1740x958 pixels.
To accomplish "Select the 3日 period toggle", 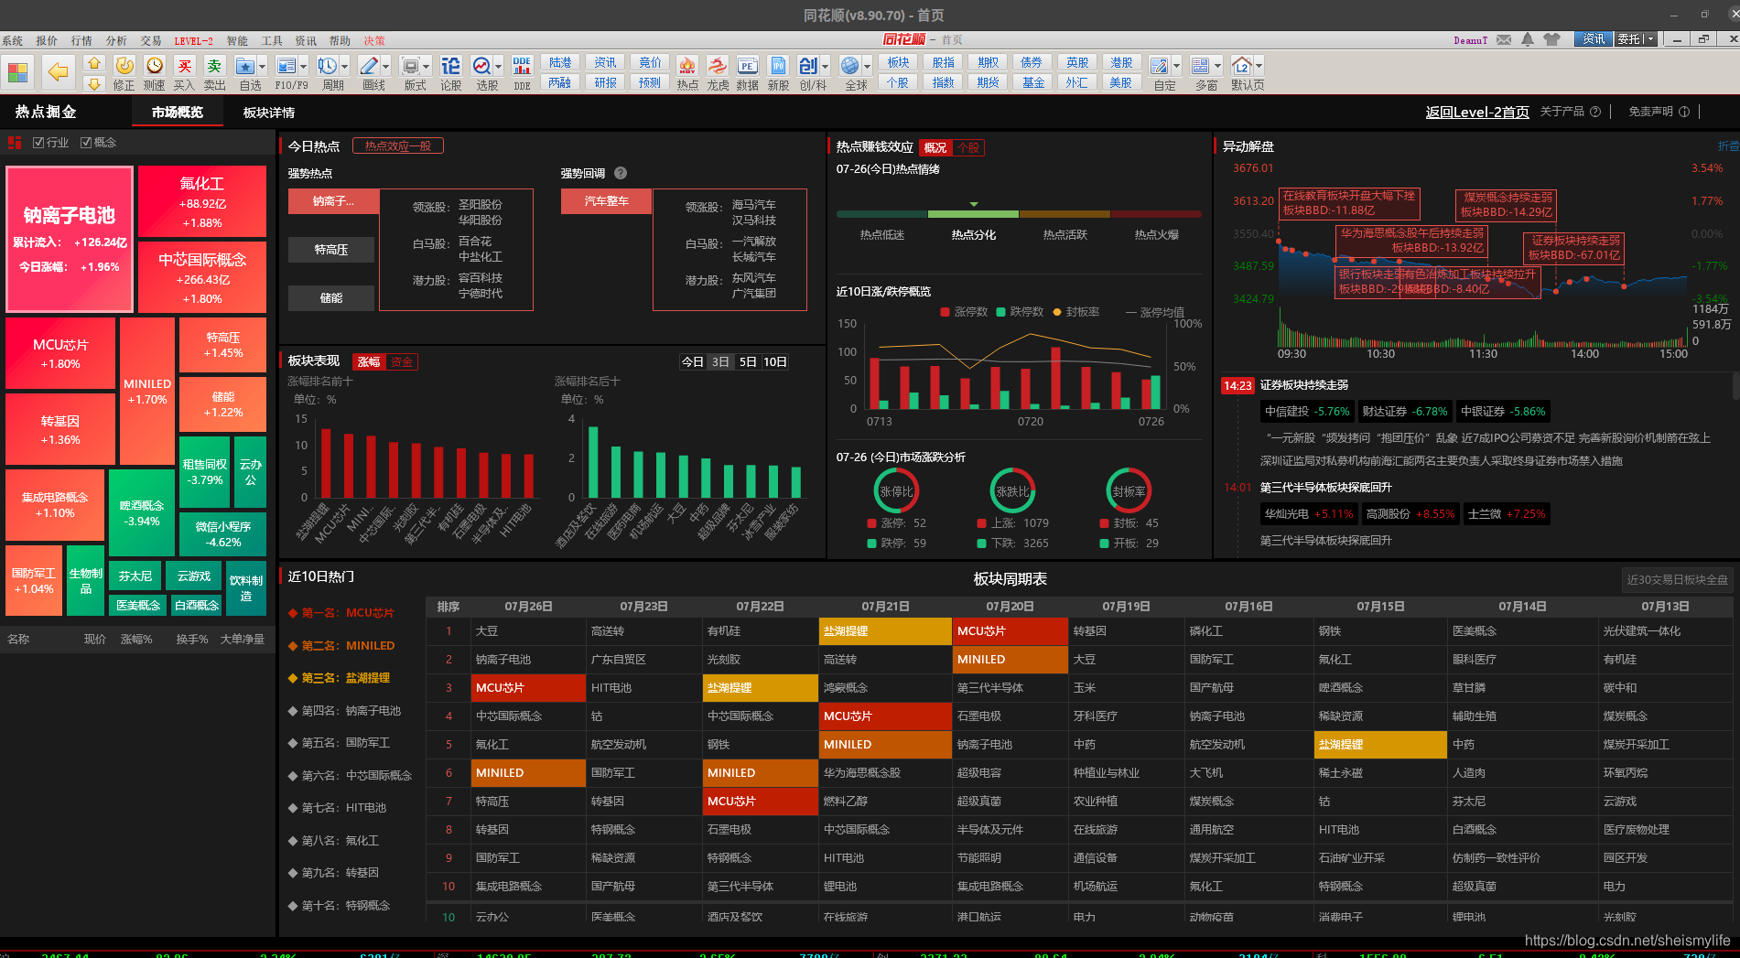I will pyautogui.click(x=720, y=362).
